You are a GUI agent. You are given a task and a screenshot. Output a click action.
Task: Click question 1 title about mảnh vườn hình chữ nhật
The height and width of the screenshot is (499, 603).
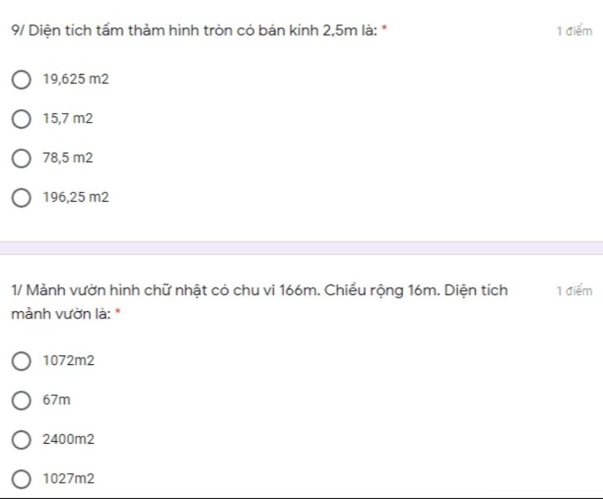(x=259, y=302)
